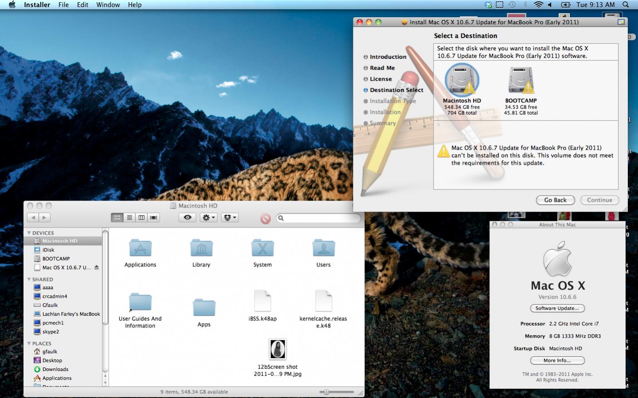The width and height of the screenshot is (638, 398).
Task: Click the Finder search field
Action: point(318,218)
